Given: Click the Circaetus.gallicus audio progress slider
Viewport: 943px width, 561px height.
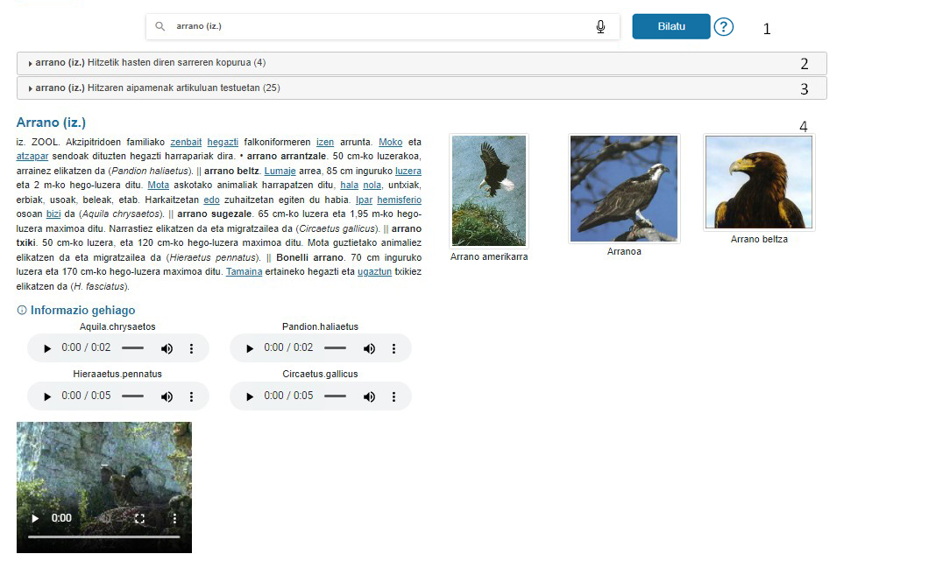Looking at the screenshot, I should coord(335,396).
